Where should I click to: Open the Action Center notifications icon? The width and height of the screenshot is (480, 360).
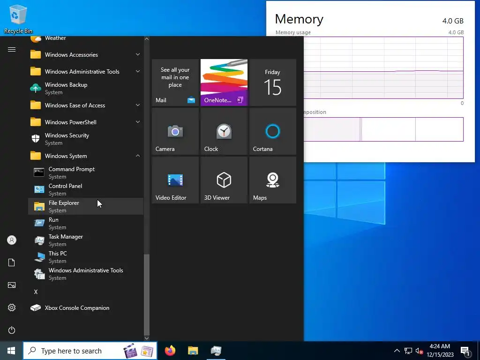(466, 352)
